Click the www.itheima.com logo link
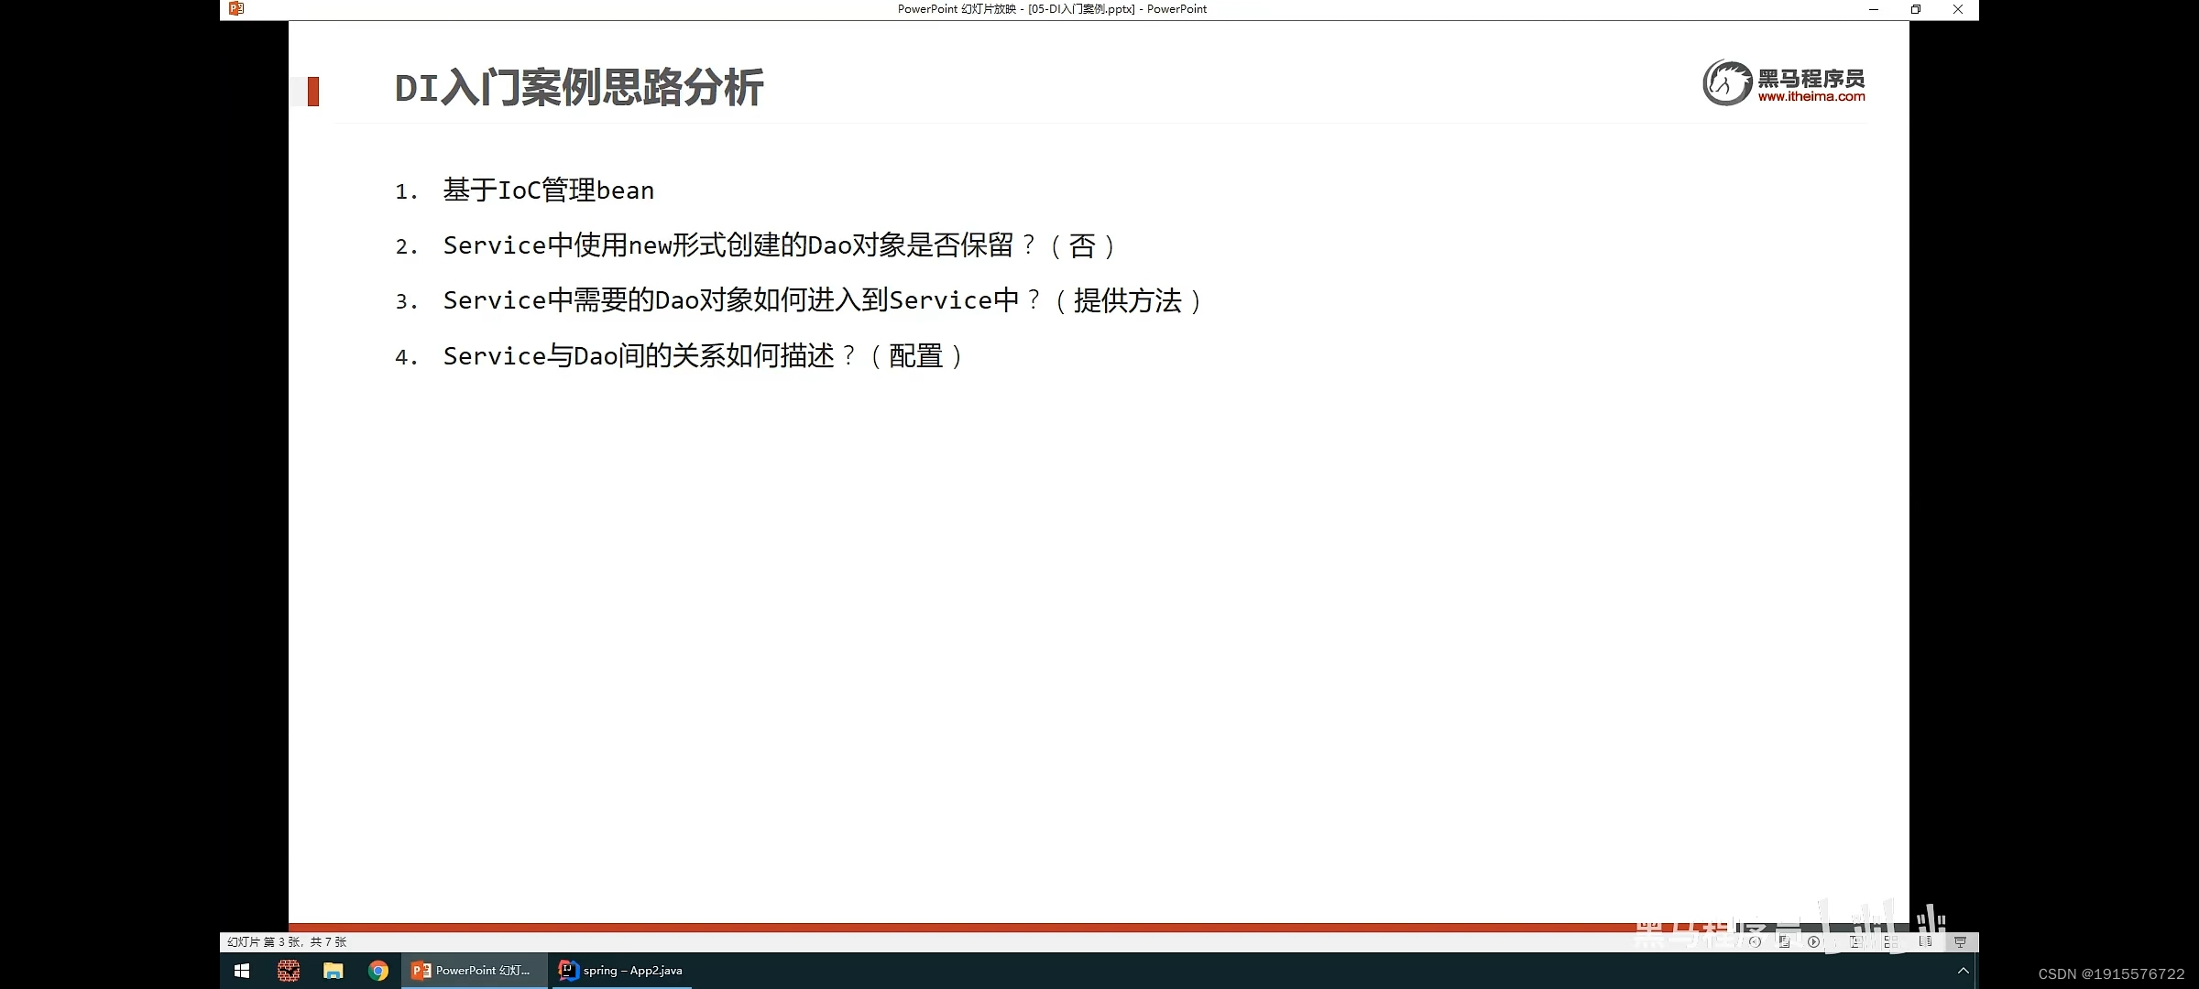The image size is (2199, 989). (x=1811, y=96)
